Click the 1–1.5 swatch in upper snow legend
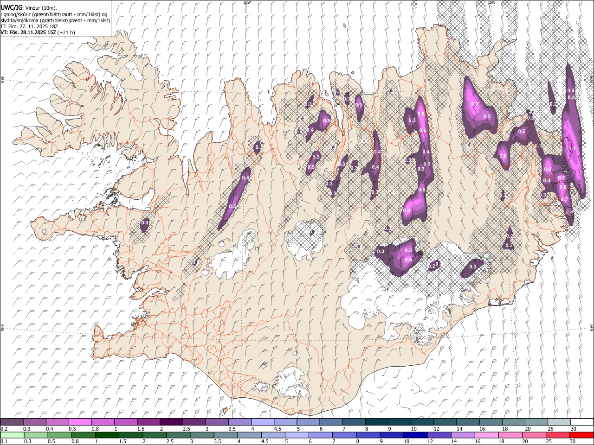Image resolution: width=594 pixels, height=445 pixels. pos(126,422)
